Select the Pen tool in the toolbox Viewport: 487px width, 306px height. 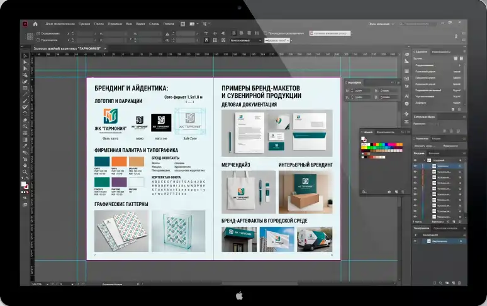(x=25, y=82)
